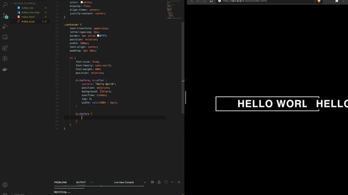
Task: Open the Accounts icon in activity bar
Action: tap(5, 185)
